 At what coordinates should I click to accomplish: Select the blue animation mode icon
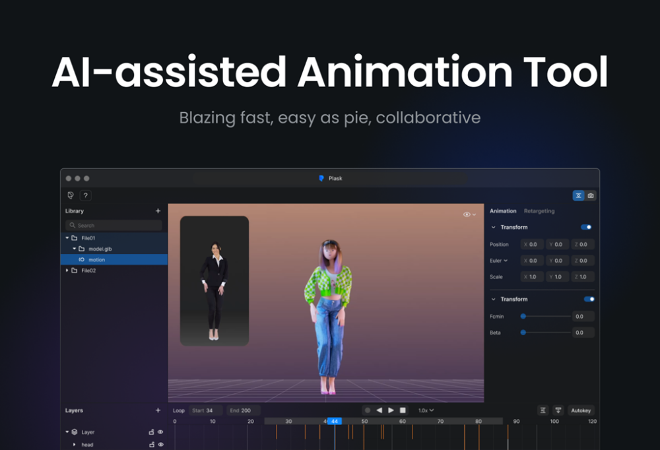[x=578, y=195]
